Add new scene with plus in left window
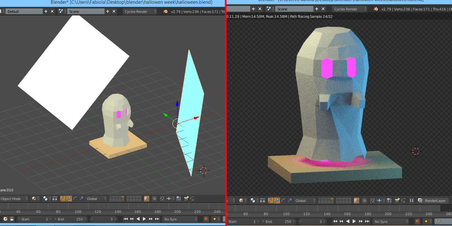The width and height of the screenshot is (452, 226). tap(108, 11)
